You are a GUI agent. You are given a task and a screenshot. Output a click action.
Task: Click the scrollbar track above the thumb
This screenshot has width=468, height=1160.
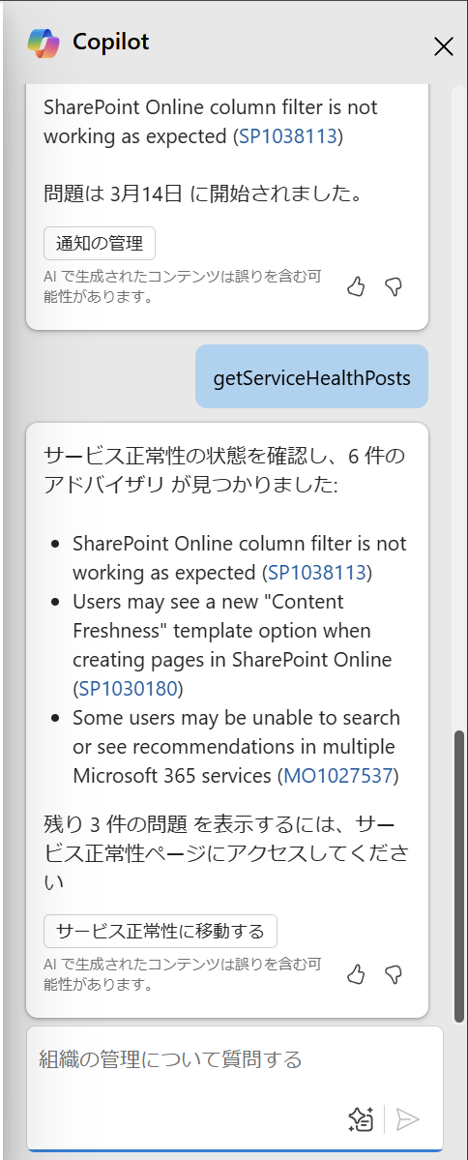459,407
